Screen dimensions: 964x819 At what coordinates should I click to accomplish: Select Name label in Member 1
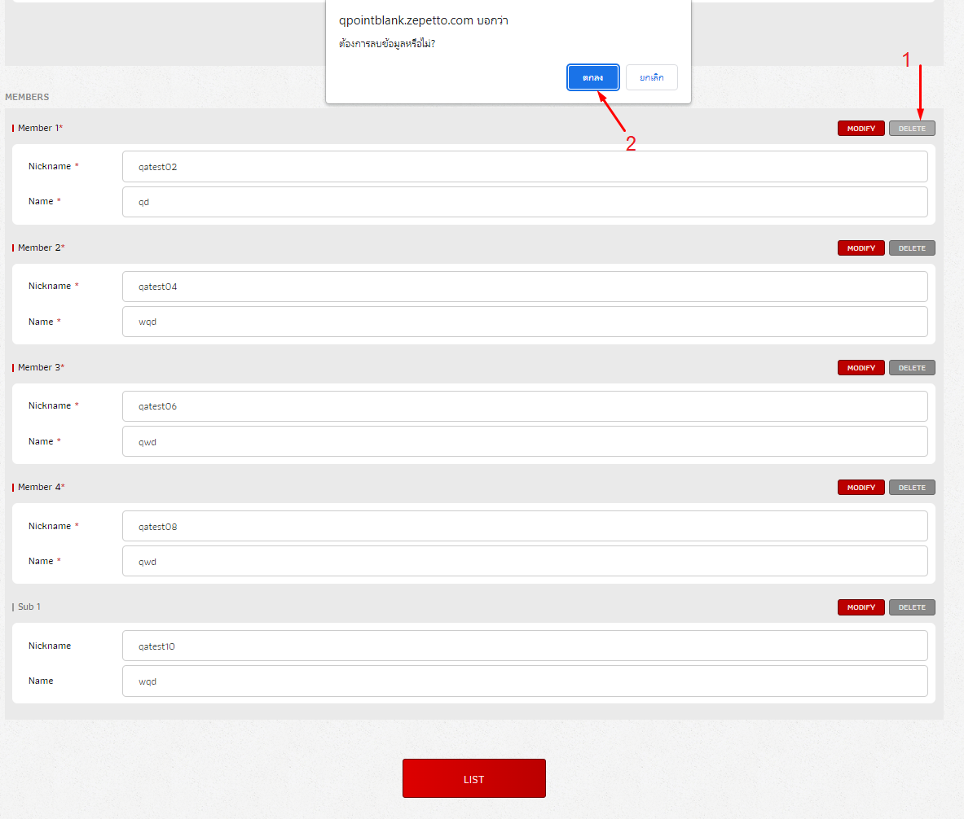tap(41, 202)
